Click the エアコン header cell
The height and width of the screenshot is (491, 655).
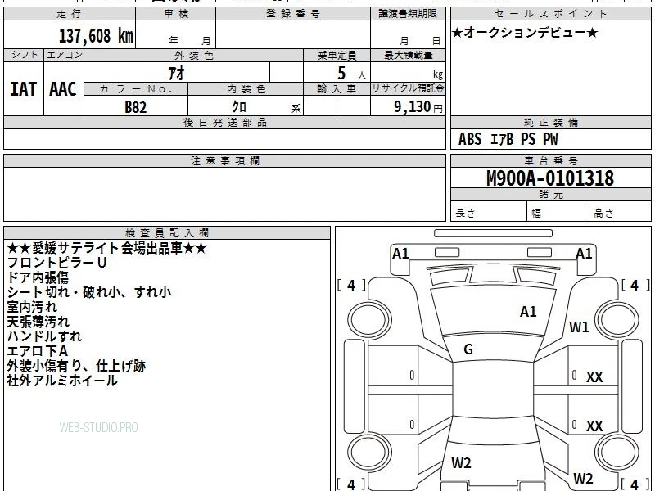point(64,55)
